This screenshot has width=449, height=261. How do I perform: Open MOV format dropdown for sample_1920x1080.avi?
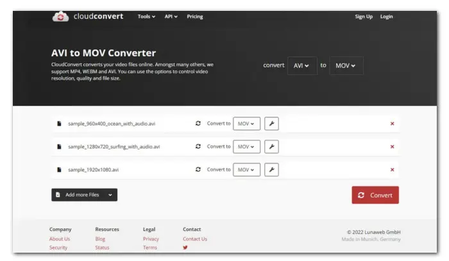pos(246,170)
